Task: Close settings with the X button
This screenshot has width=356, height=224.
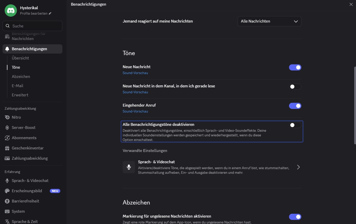Action: tap(351, 4)
